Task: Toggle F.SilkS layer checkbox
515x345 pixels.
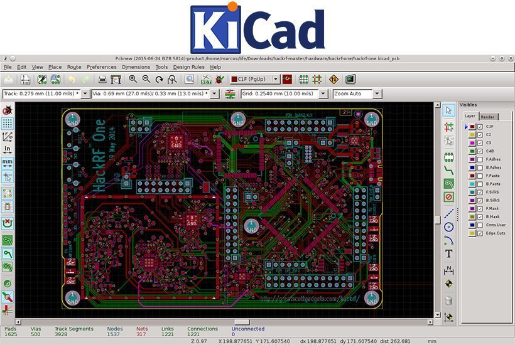Action: (x=480, y=192)
